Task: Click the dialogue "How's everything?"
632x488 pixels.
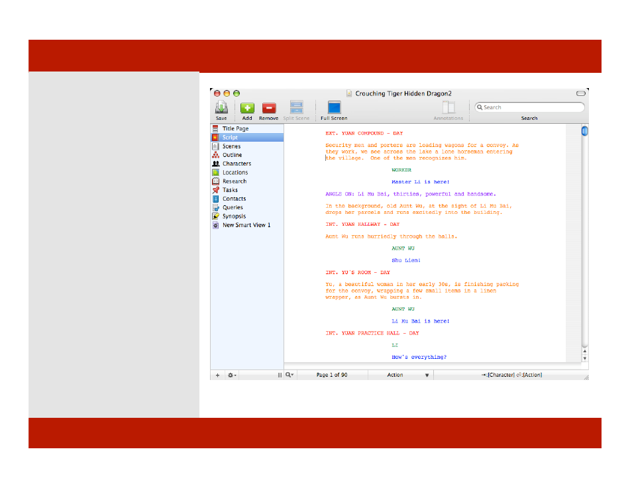Action: point(419,358)
